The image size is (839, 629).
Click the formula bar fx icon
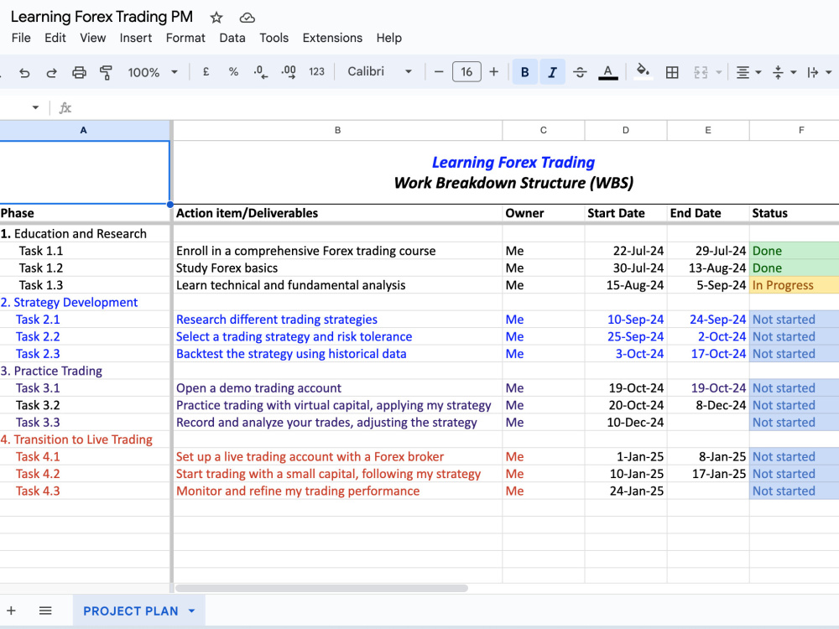point(65,108)
